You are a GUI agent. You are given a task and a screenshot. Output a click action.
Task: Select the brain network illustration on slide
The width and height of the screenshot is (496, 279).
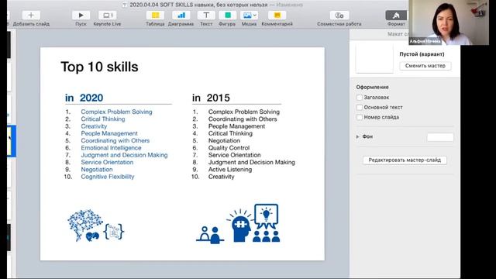click(x=84, y=226)
